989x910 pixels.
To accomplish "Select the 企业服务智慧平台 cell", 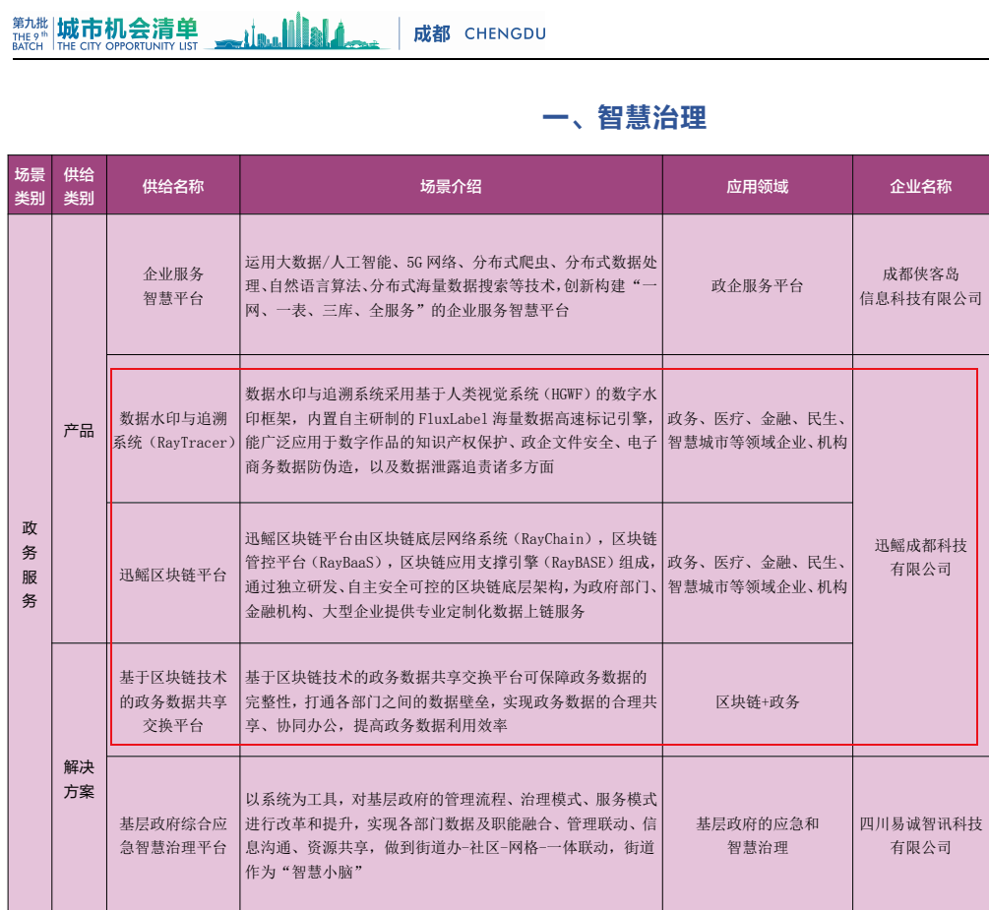I will [173, 285].
